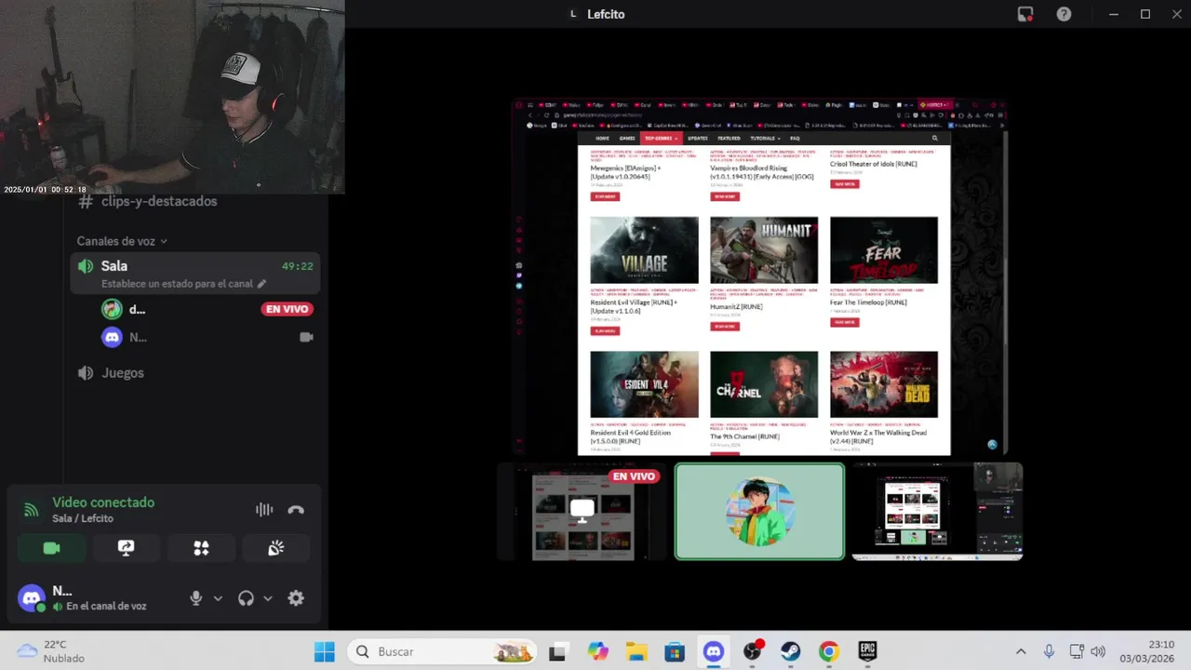Deafen audio with the headphones icon
The height and width of the screenshot is (670, 1191).
(x=246, y=598)
